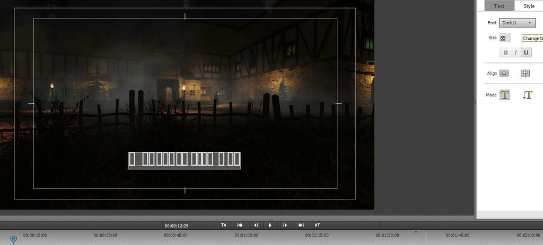Jump to end of the timeline
The height and width of the screenshot is (245, 543).
[301, 225]
